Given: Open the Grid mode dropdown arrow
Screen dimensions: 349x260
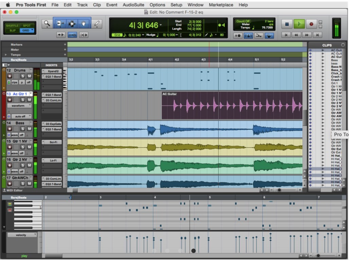Looking at the screenshot, I should (32, 30).
